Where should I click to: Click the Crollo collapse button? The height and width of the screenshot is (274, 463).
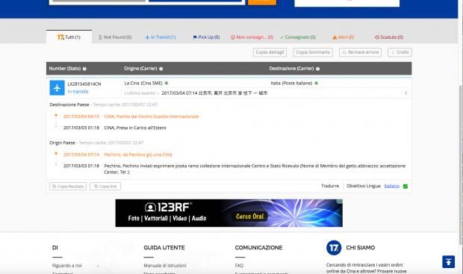pyautogui.click(x=400, y=52)
